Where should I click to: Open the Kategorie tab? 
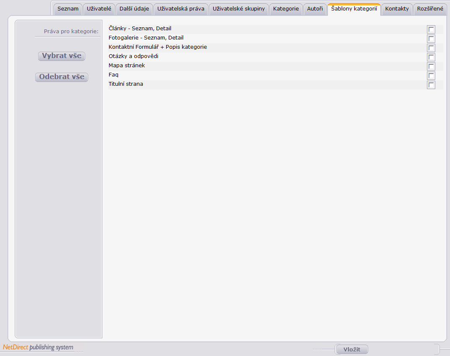point(286,9)
